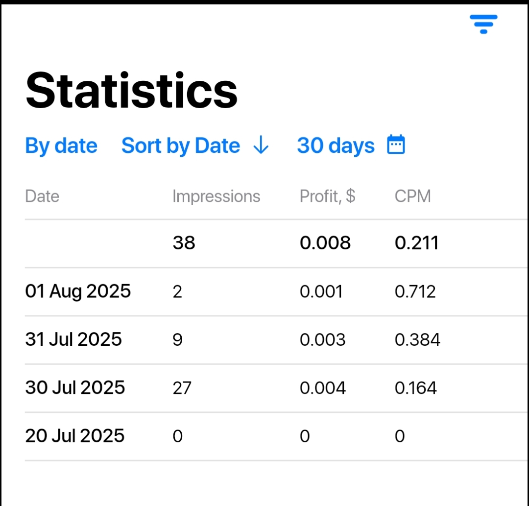529x506 pixels.
Task: Click the 27 impressions cell
Action: coord(182,388)
